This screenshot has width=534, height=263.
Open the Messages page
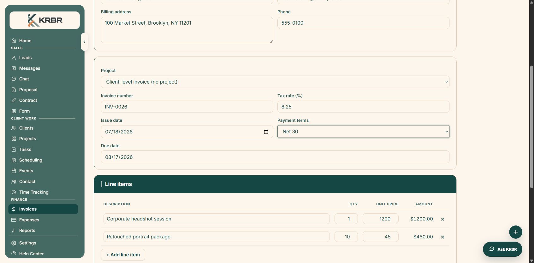point(43,68)
